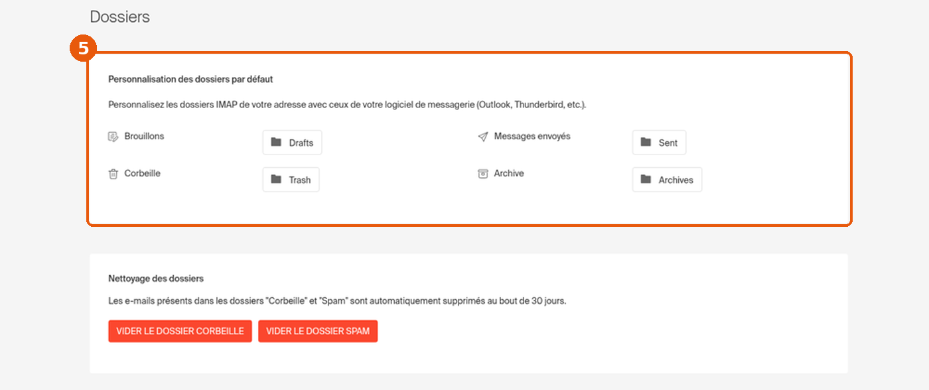Click the Archive box icon
This screenshot has width=929, height=390.
pyautogui.click(x=482, y=174)
